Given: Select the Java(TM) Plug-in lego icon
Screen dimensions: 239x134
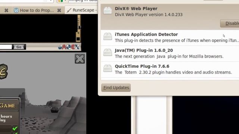Looking at the screenshot, I should point(108,52).
